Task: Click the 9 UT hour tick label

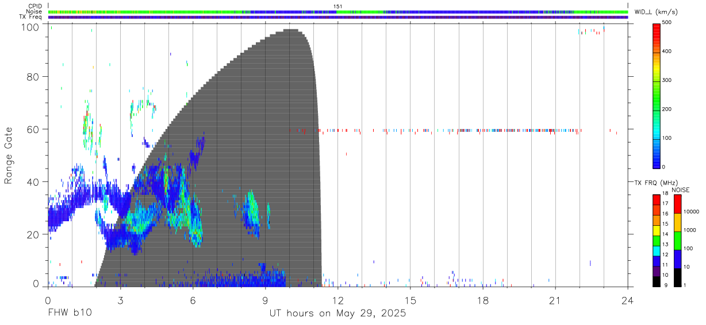Action: click(265, 299)
